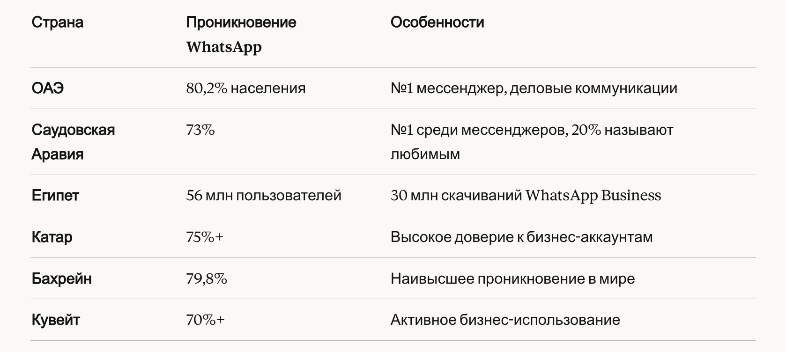Screen dimensions: 786x352
Task: Click the Активное бизнес-использование text
Action: (x=505, y=320)
